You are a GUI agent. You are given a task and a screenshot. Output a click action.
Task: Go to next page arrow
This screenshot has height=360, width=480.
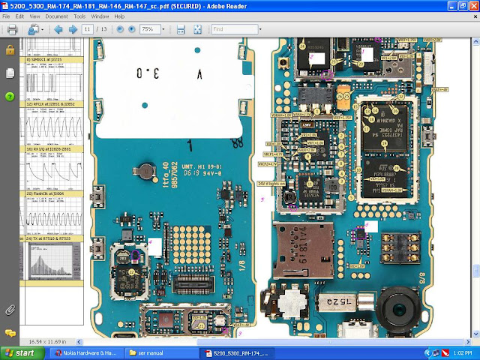tap(73, 29)
